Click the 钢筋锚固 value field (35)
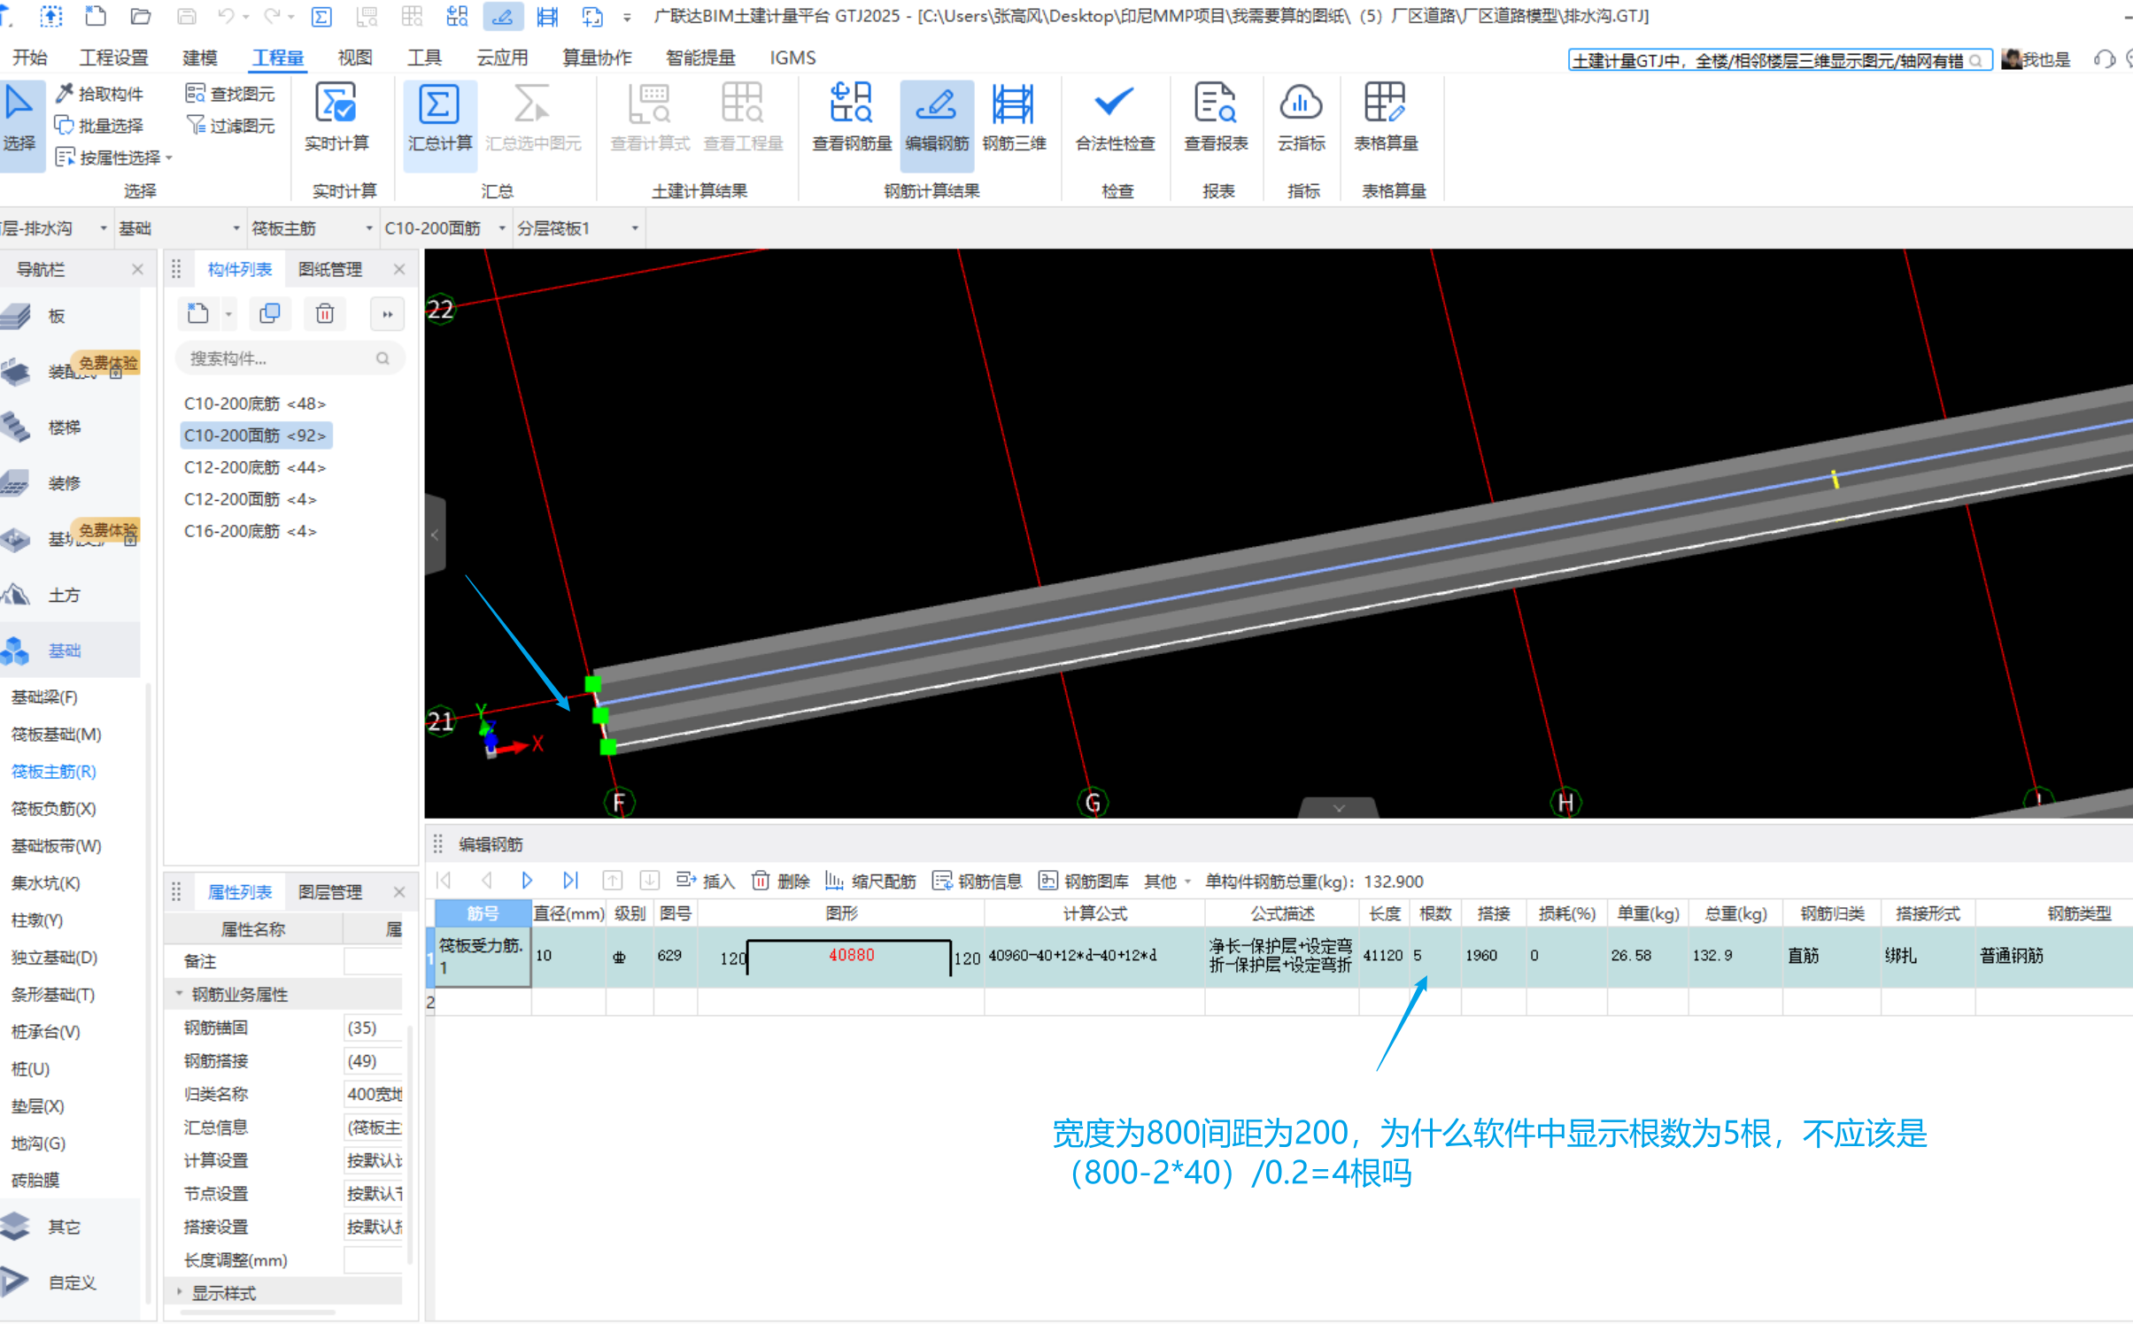This screenshot has width=2133, height=1324. point(373,1027)
